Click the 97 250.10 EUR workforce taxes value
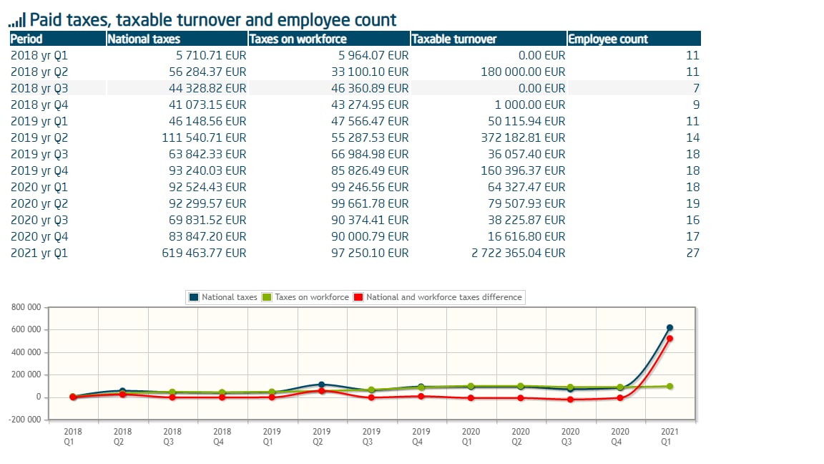The width and height of the screenshot is (824, 464). [x=370, y=253]
